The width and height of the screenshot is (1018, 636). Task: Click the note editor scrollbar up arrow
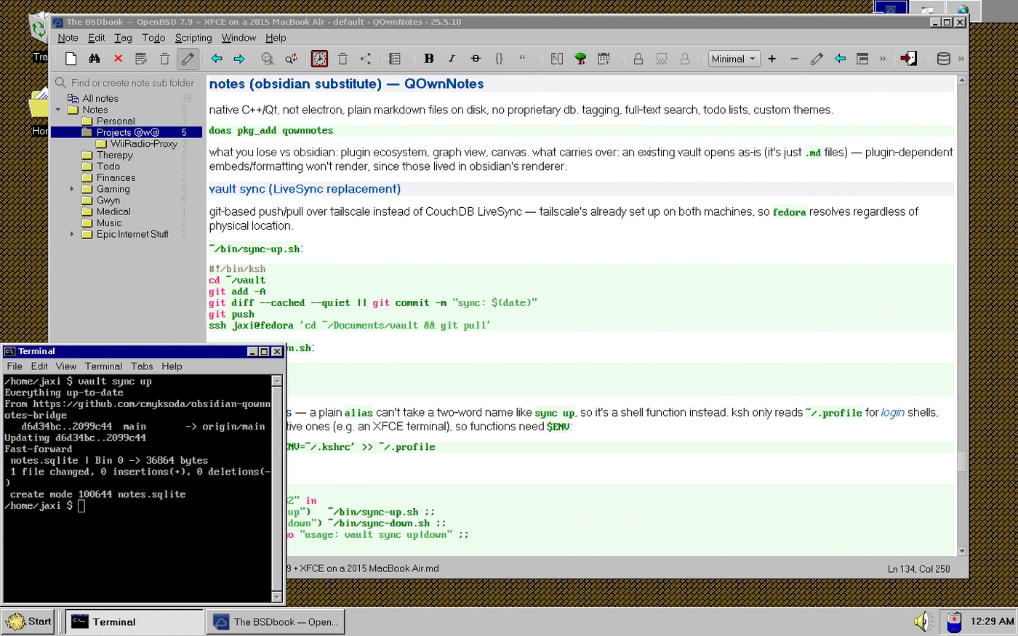(962, 79)
